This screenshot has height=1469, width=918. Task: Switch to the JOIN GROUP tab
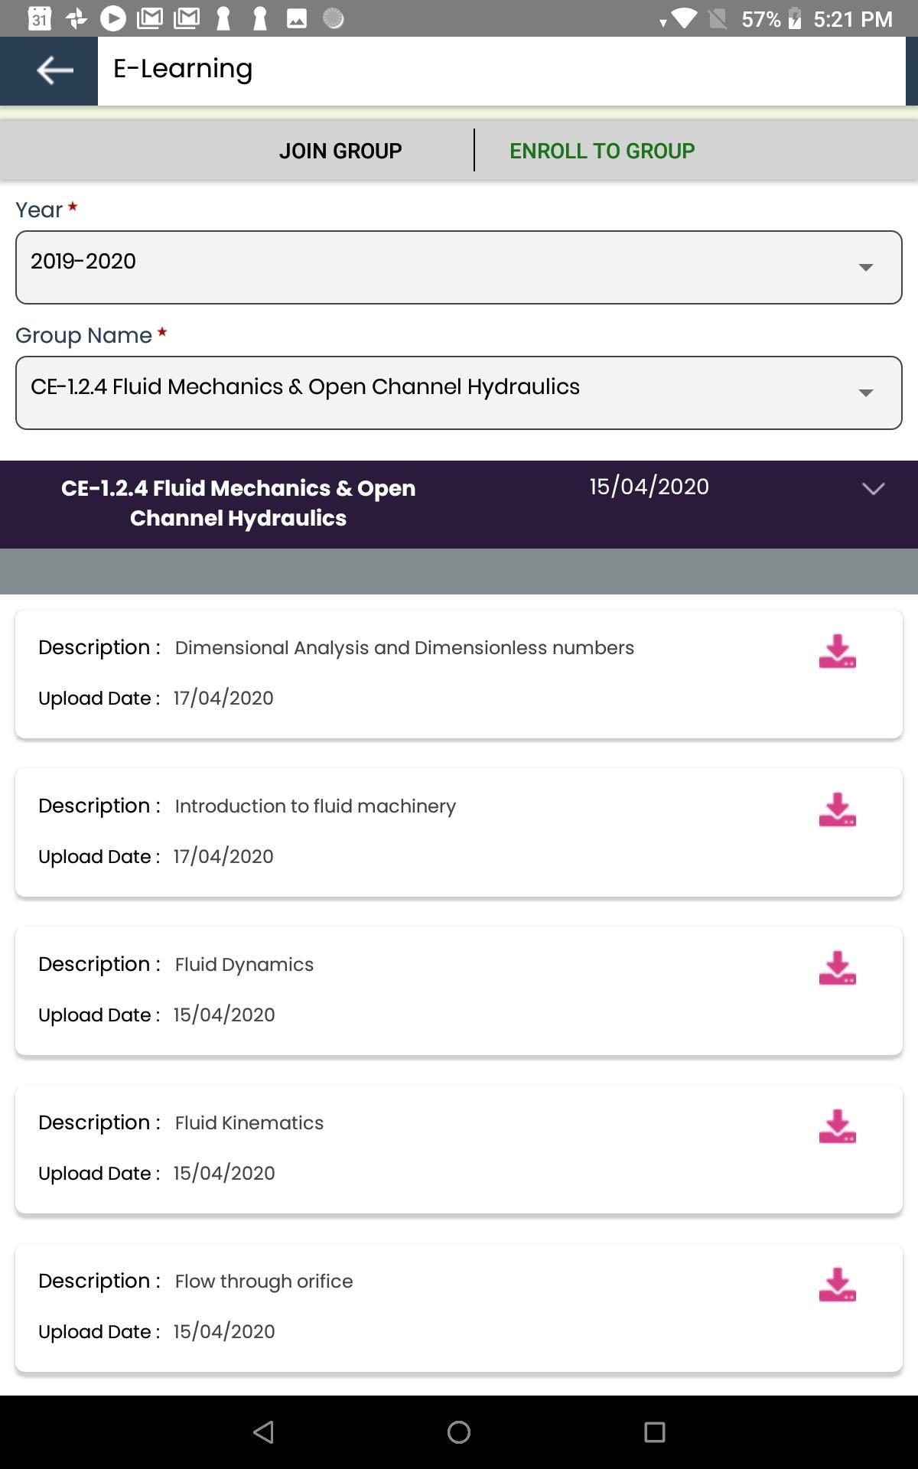click(340, 151)
